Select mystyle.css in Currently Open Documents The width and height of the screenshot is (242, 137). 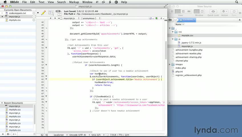(15, 20)
